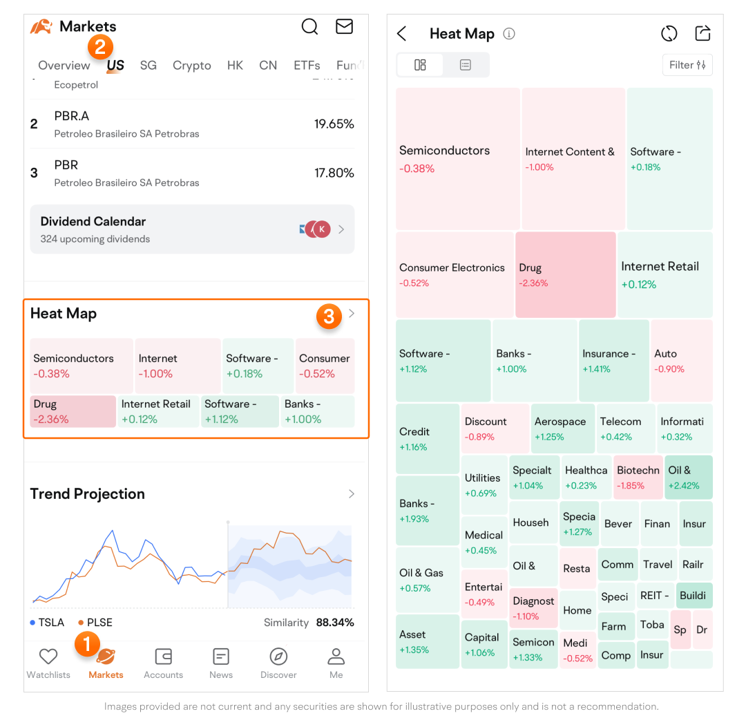Switch Heat Map to list view
746x727 pixels.
point(466,65)
